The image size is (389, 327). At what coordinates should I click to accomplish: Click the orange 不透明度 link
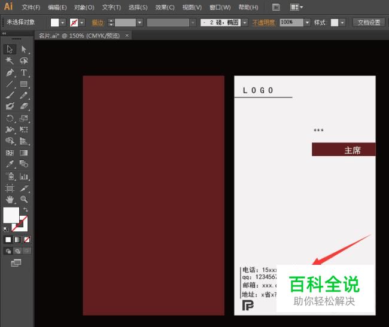[x=262, y=22]
